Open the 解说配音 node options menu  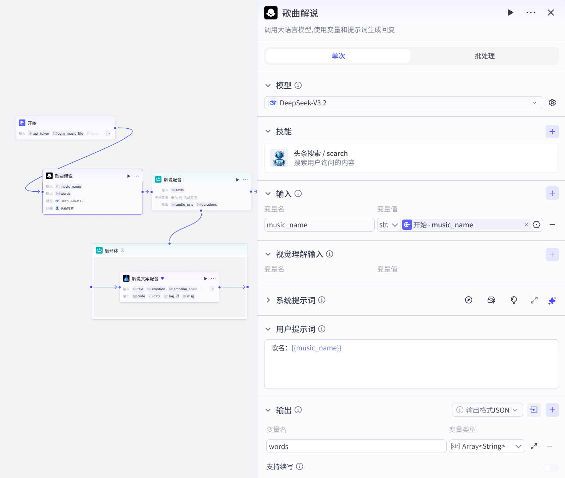(245, 180)
